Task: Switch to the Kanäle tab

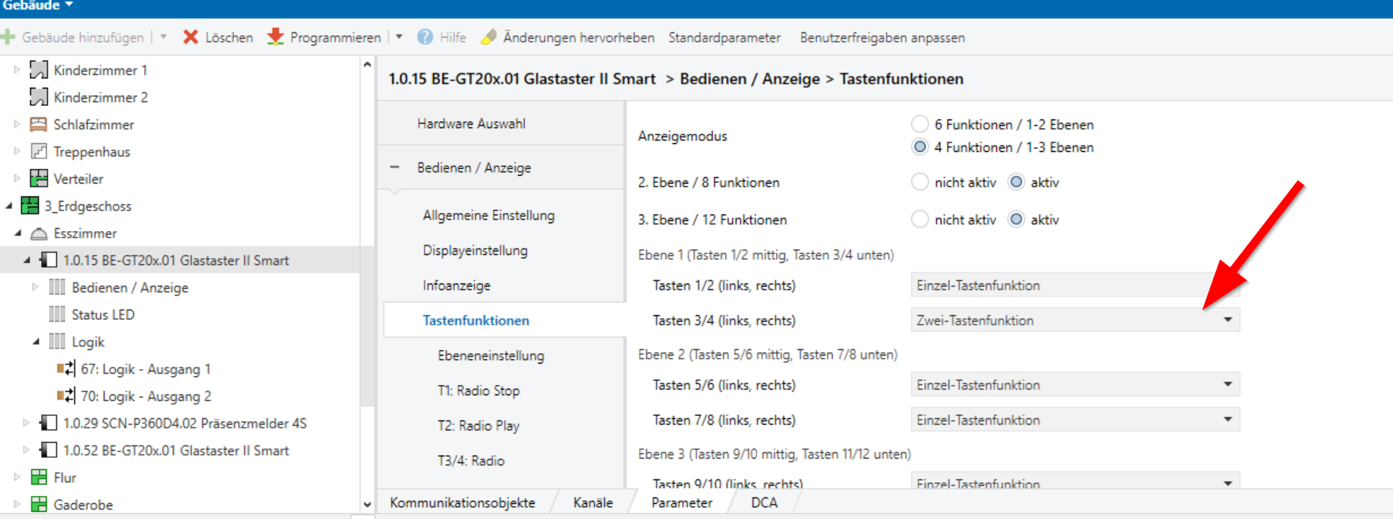Action: (593, 502)
